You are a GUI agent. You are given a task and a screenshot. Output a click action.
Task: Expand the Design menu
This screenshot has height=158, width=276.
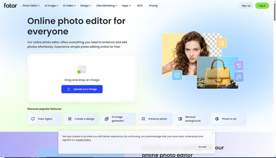(86, 6)
